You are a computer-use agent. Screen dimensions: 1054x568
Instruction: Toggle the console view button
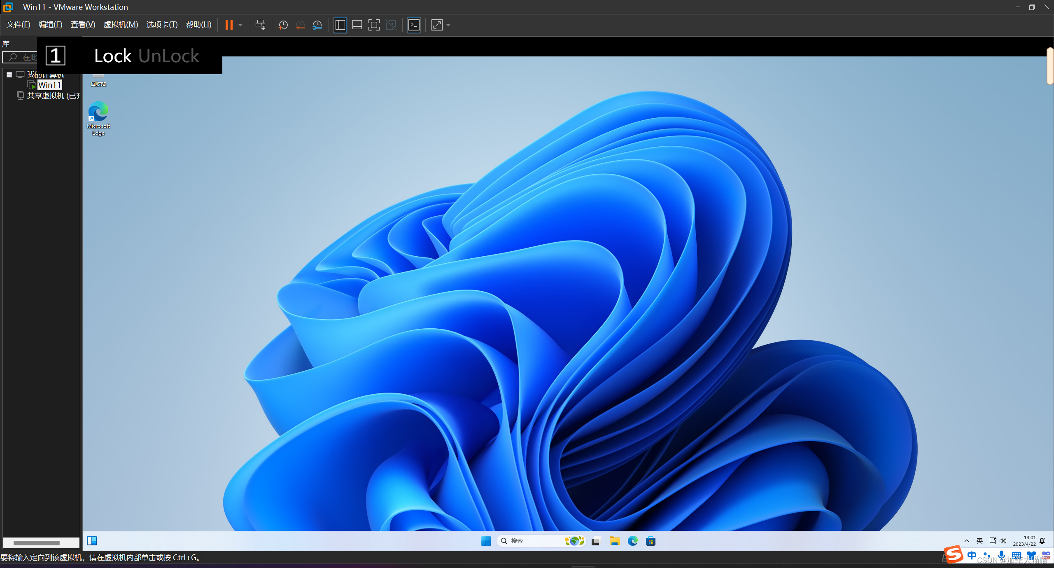(x=414, y=25)
